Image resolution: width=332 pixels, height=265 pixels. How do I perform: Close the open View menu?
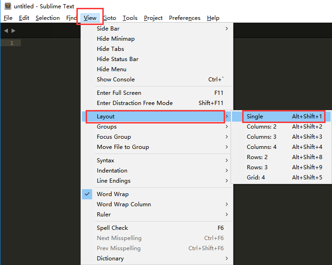(x=90, y=18)
